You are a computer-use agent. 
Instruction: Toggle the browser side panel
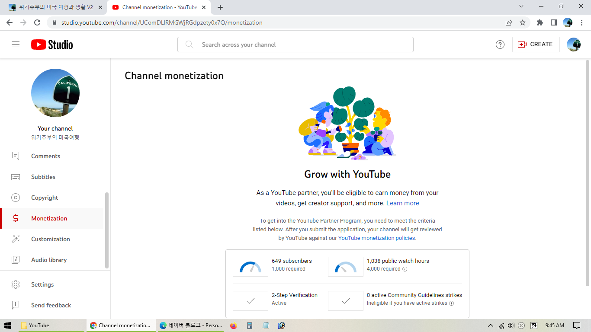pos(554,22)
